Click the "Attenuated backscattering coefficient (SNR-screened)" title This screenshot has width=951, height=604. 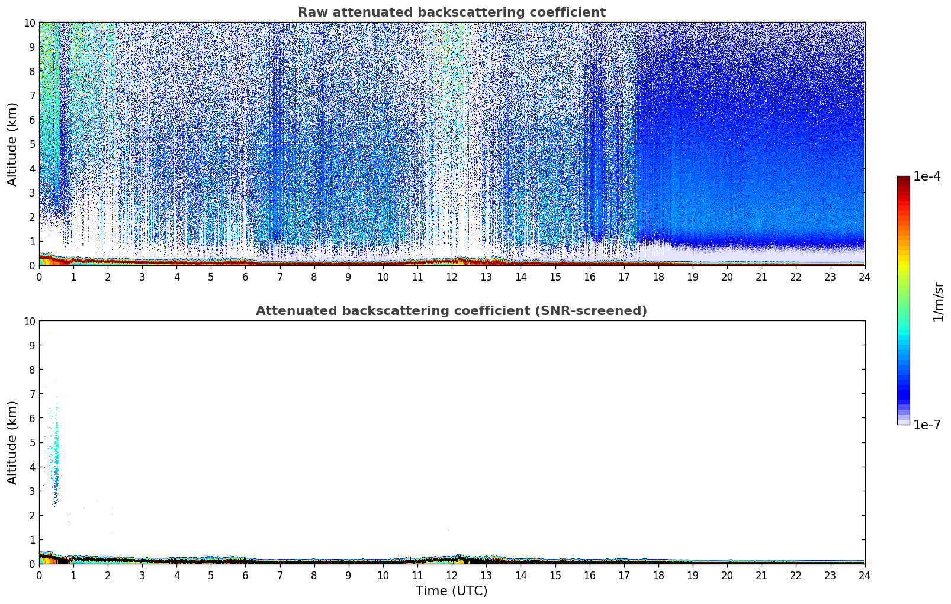[x=451, y=311]
